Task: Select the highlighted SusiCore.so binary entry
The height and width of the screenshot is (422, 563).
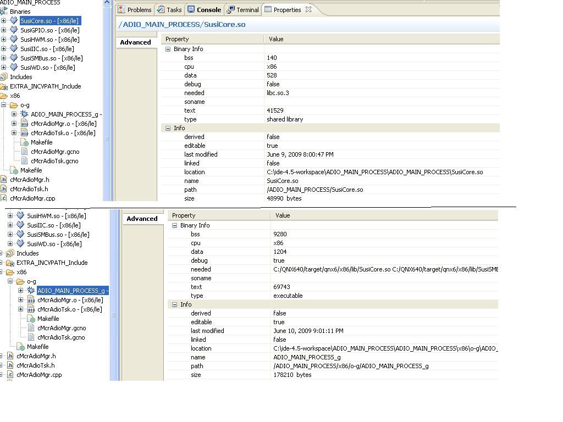Action: (x=49, y=21)
